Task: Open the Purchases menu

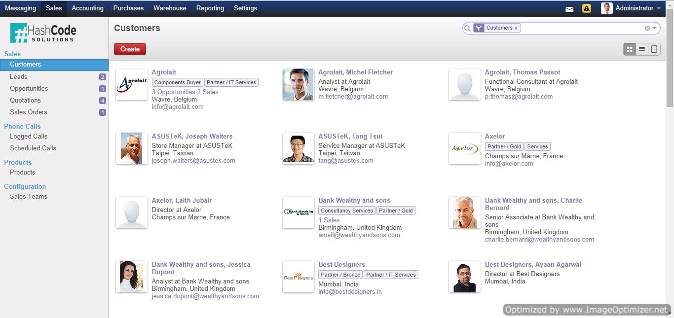Action: [128, 8]
